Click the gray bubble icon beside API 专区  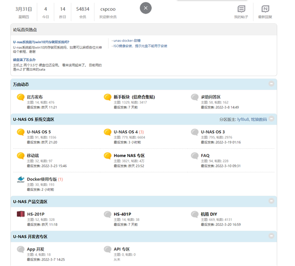pyautogui.click(x=108, y=249)
